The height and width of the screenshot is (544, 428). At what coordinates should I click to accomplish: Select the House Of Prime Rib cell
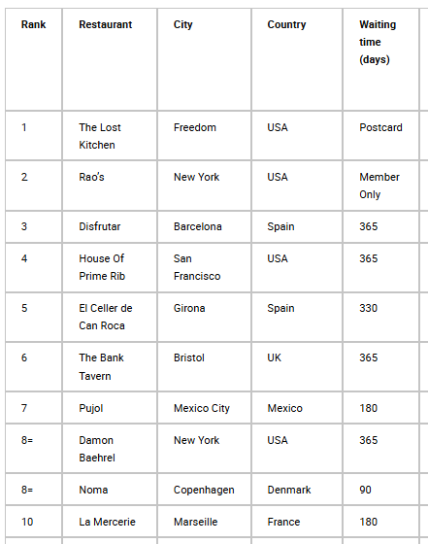tap(110, 267)
